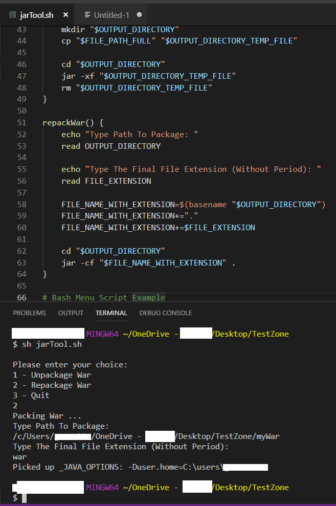Open the PROBLEMS panel tab
This screenshot has width=336, height=506.
pos(29,313)
